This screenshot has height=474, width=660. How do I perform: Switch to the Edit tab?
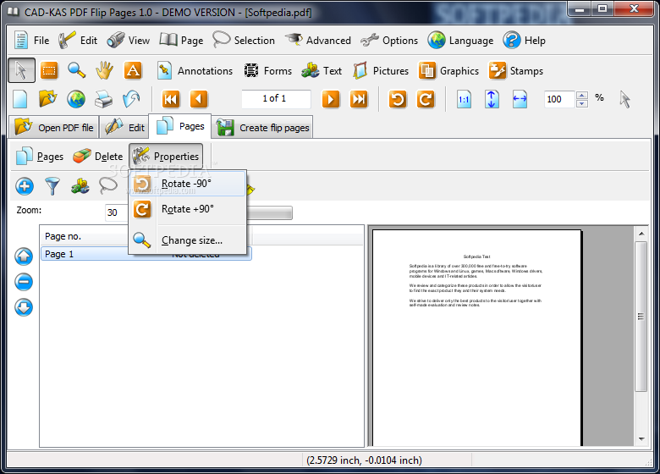[x=124, y=127]
